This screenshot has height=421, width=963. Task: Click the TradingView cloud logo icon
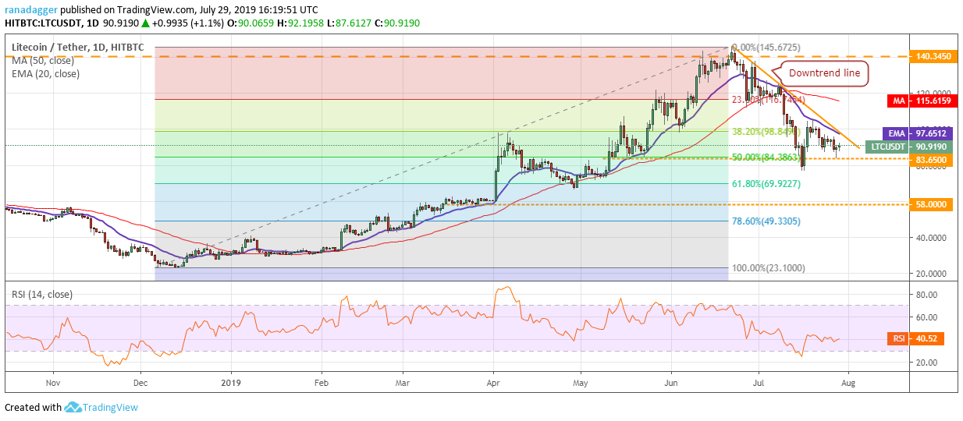pyautogui.click(x=73, y=407)
